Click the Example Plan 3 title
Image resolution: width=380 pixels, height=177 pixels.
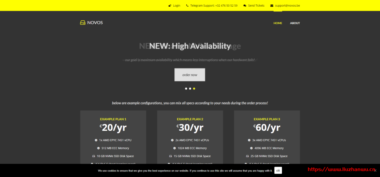coord(267,119)
